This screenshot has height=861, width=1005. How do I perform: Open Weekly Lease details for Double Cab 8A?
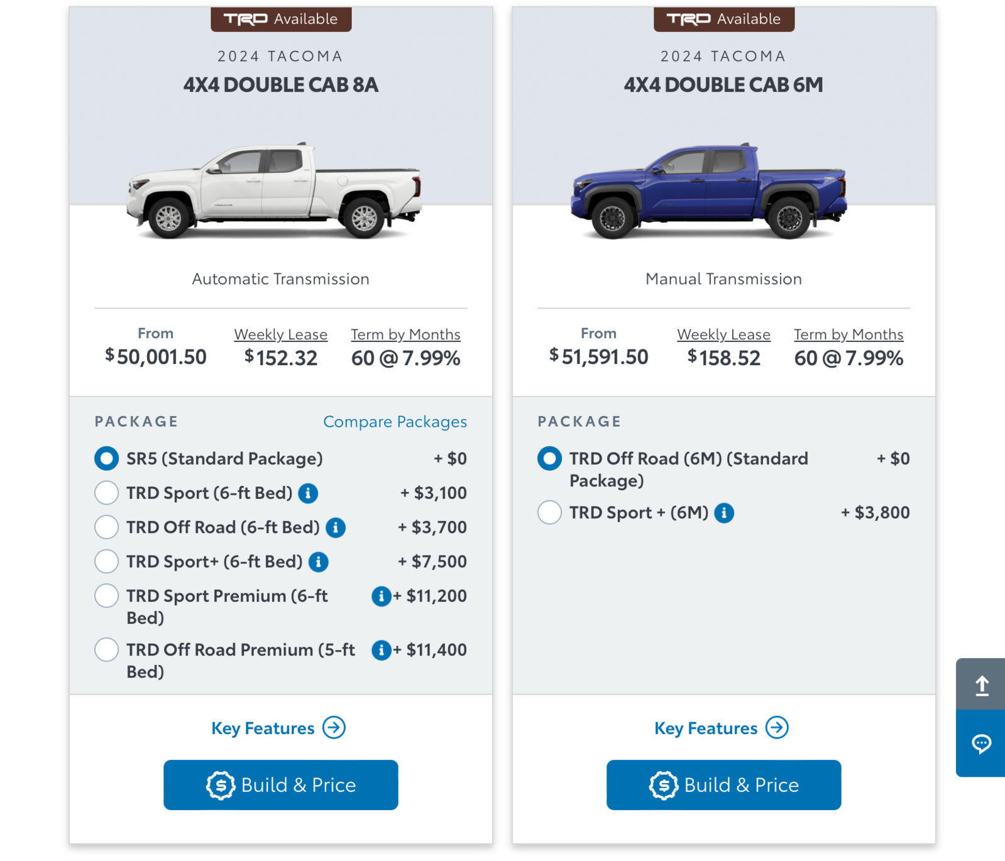[281, 334]
